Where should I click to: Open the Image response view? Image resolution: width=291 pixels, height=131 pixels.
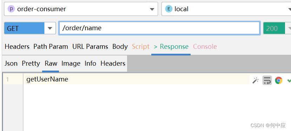point(71,64)
